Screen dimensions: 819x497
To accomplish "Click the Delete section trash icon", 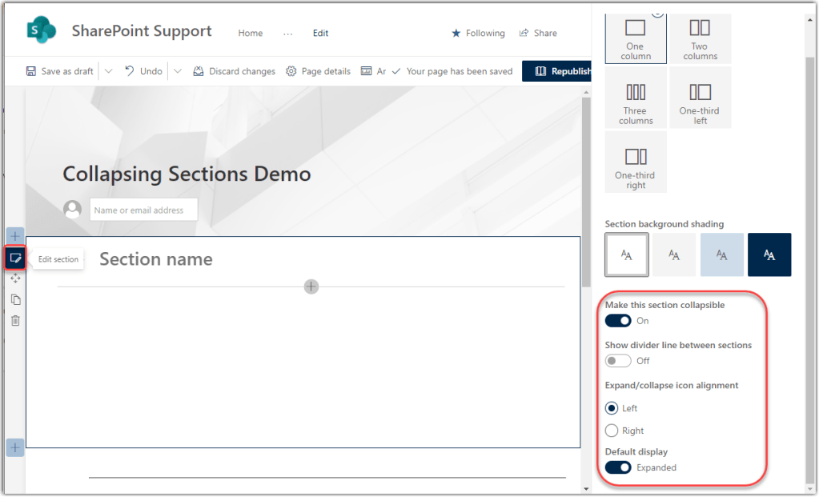I will pyautogui.click(x=15, y=320).
